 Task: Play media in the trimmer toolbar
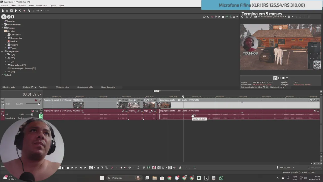coord(219,17)
